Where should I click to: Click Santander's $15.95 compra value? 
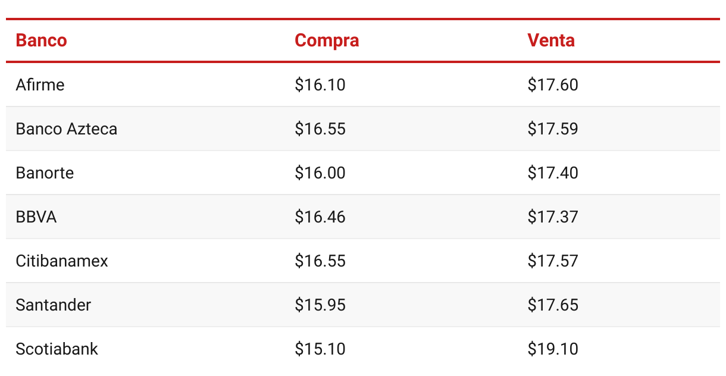click(x=320, y=305)
